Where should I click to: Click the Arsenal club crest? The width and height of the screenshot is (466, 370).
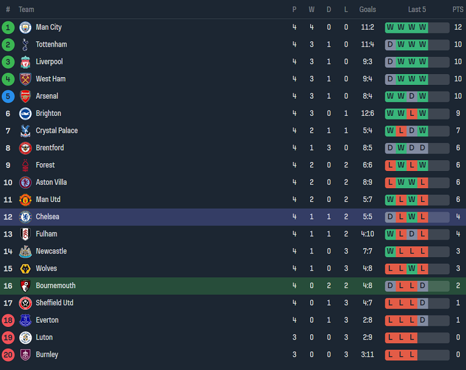click(25, 96)
